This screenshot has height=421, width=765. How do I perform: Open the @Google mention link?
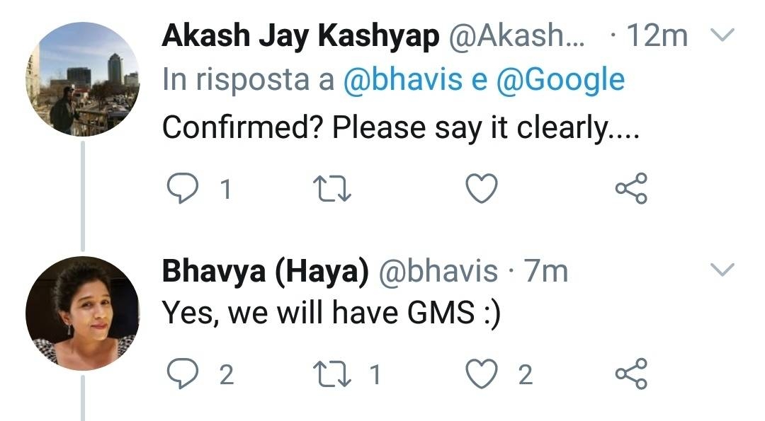(560, 80)
